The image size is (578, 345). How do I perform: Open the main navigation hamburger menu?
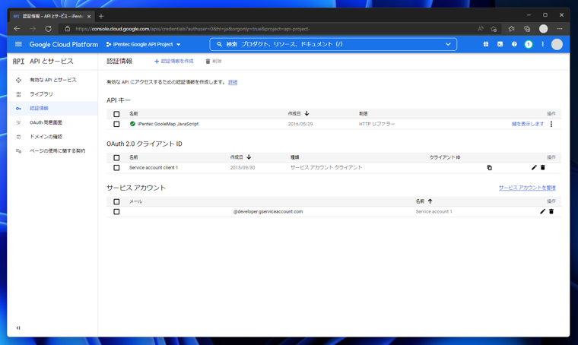[x=18, y=44]
